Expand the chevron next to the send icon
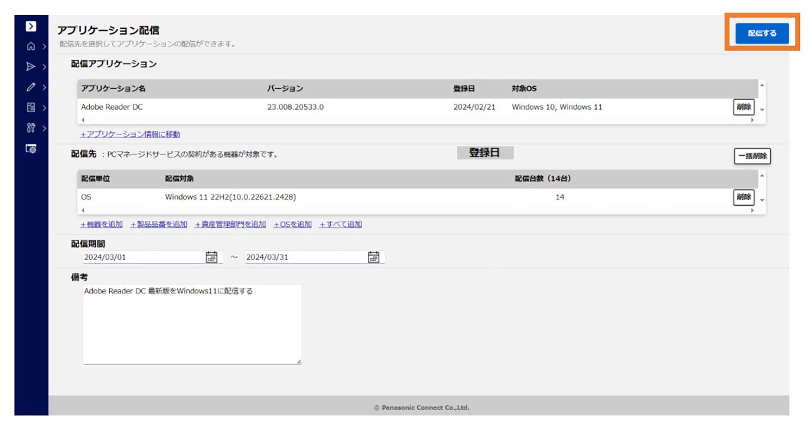Image resolution: width=812 pixels, height=430 pixels. point(44,67)
